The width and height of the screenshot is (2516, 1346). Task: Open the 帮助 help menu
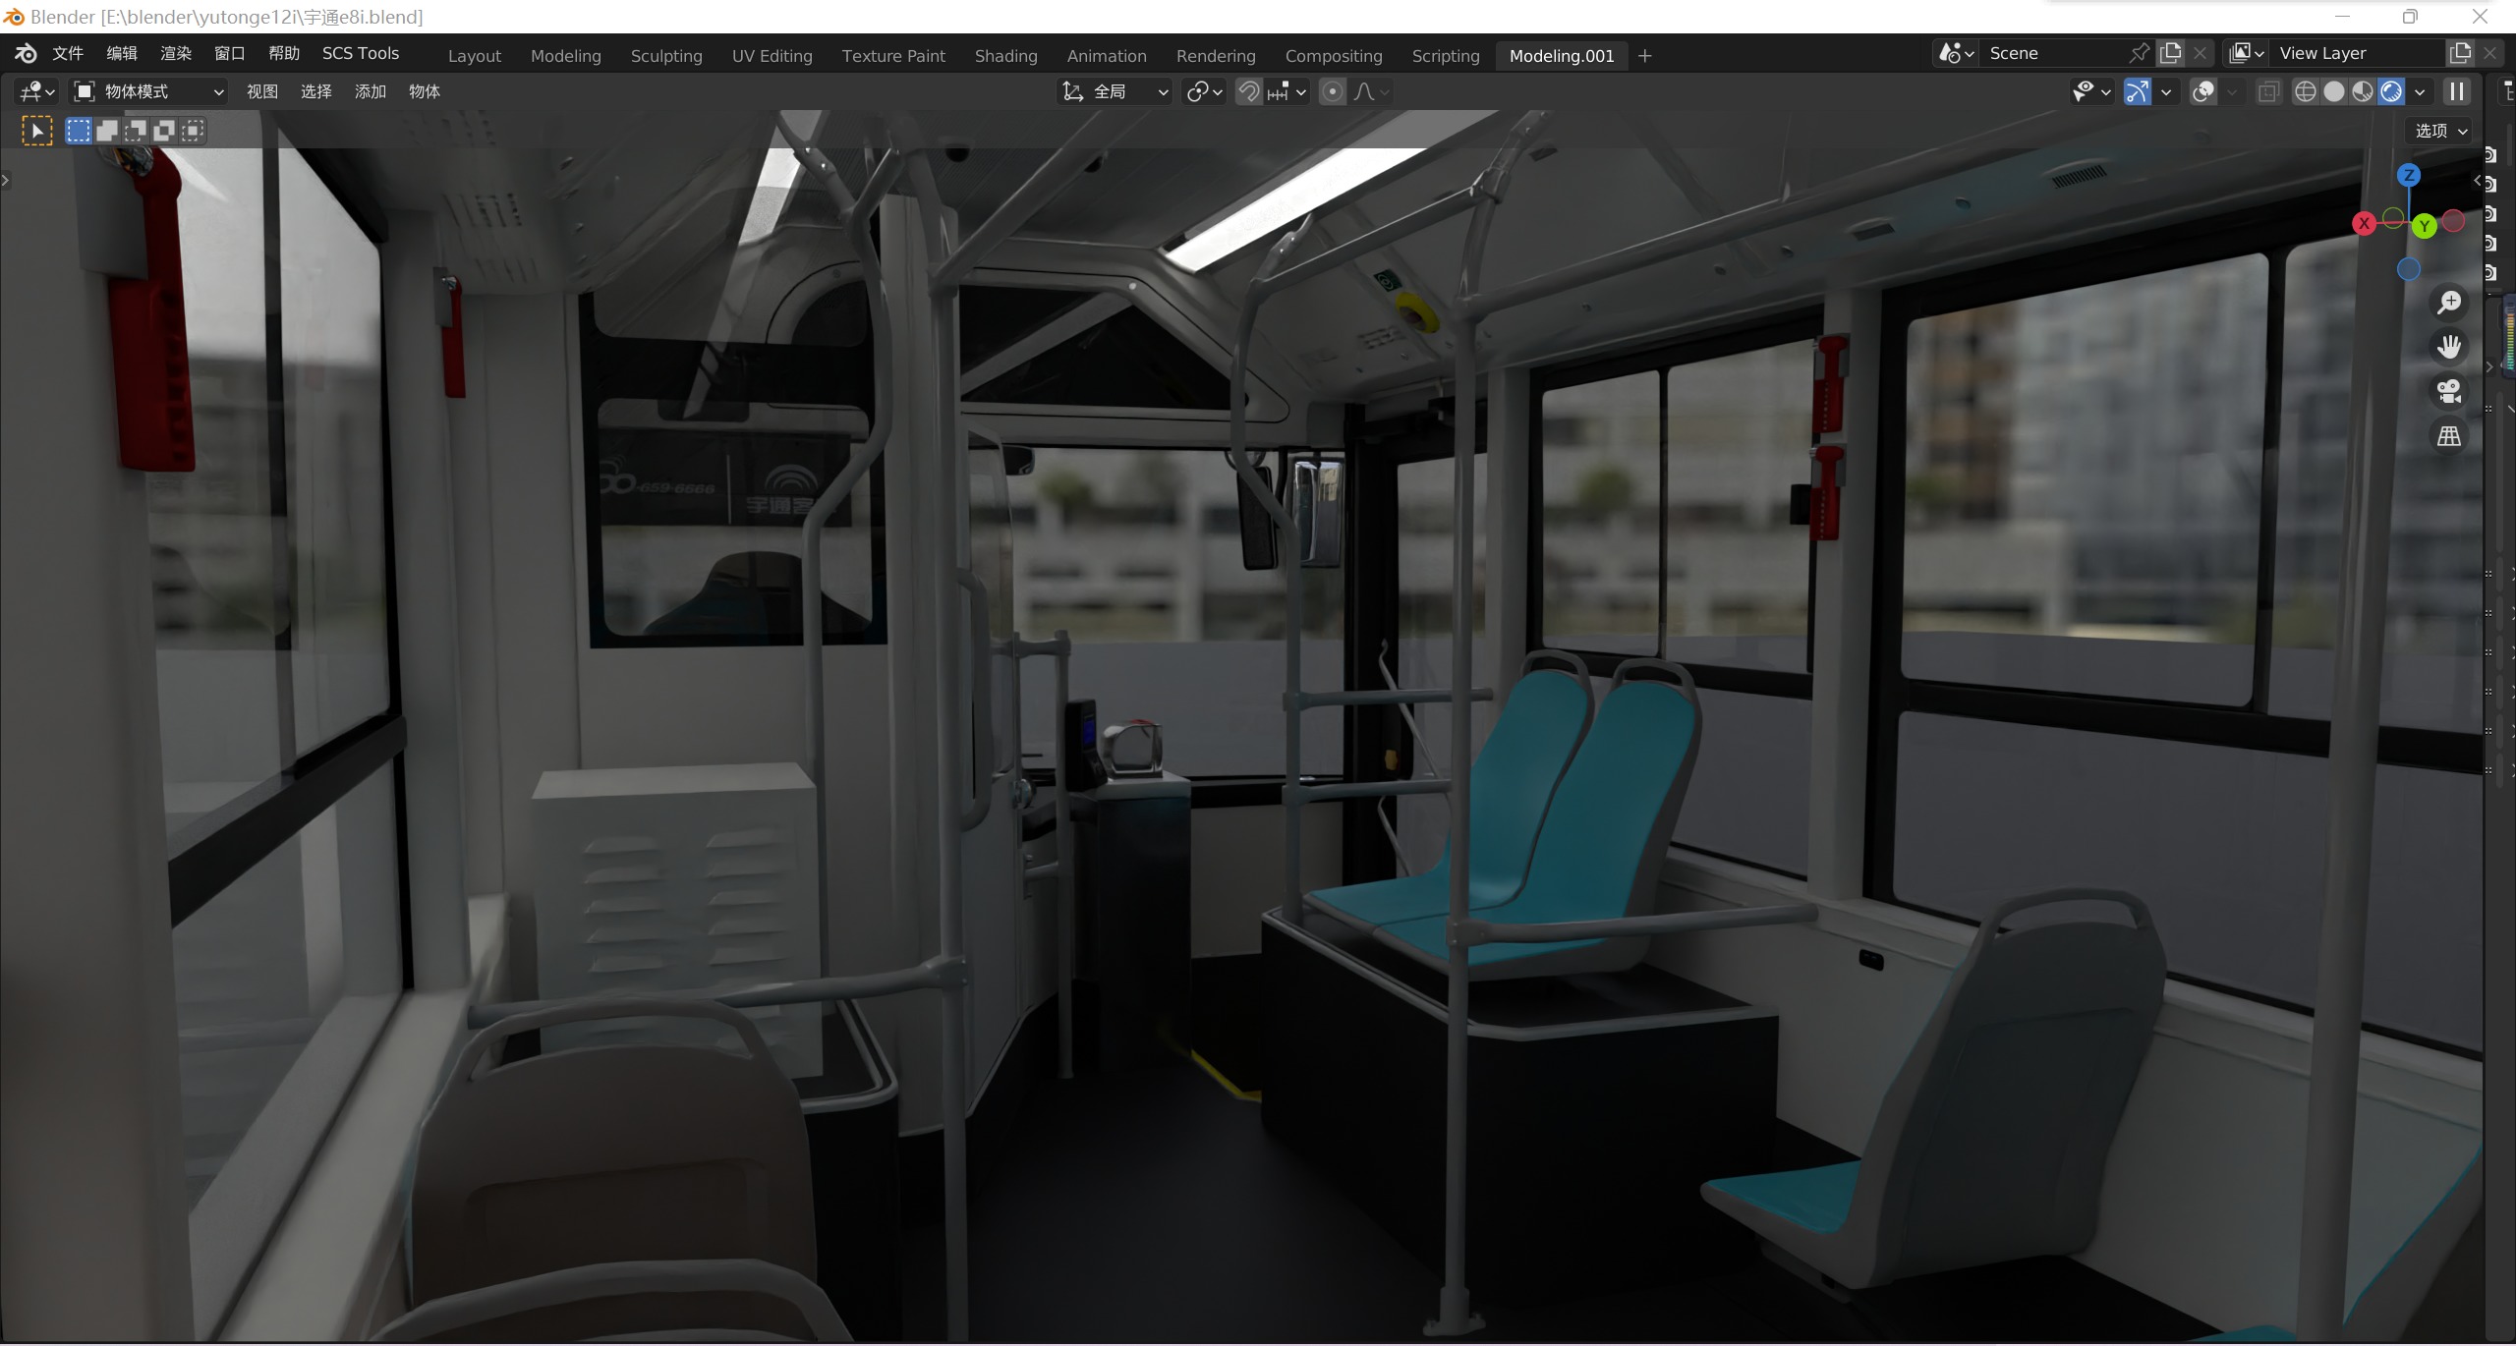point(284,53)
